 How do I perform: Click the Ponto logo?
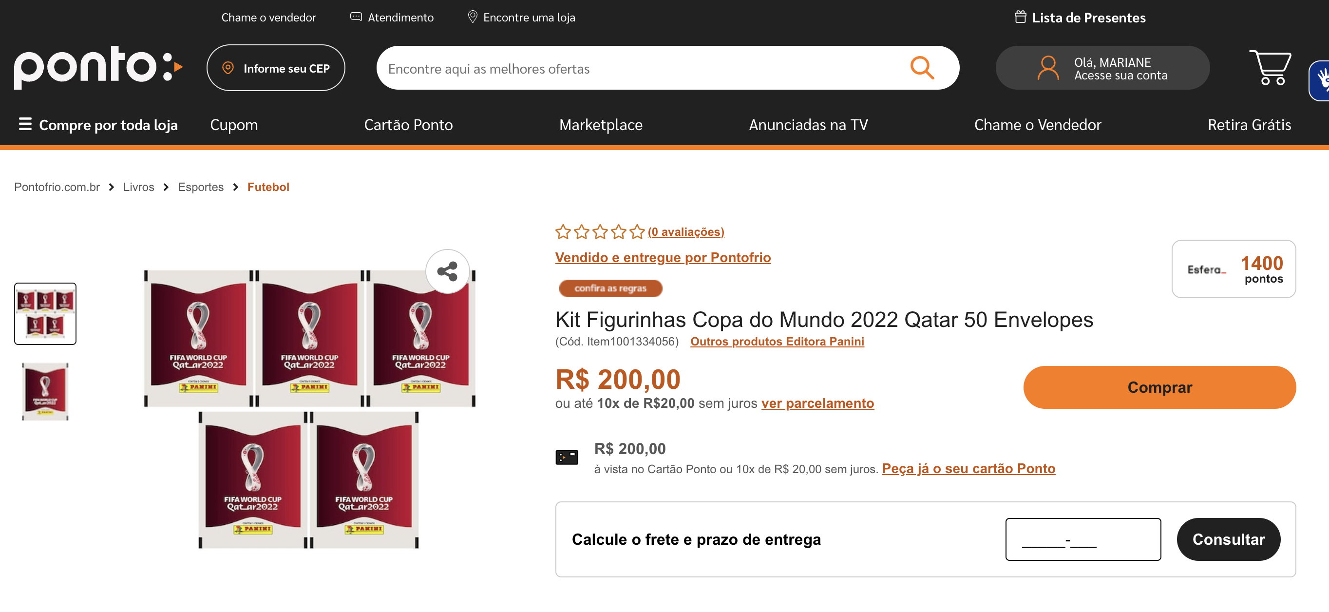(98, 68)
